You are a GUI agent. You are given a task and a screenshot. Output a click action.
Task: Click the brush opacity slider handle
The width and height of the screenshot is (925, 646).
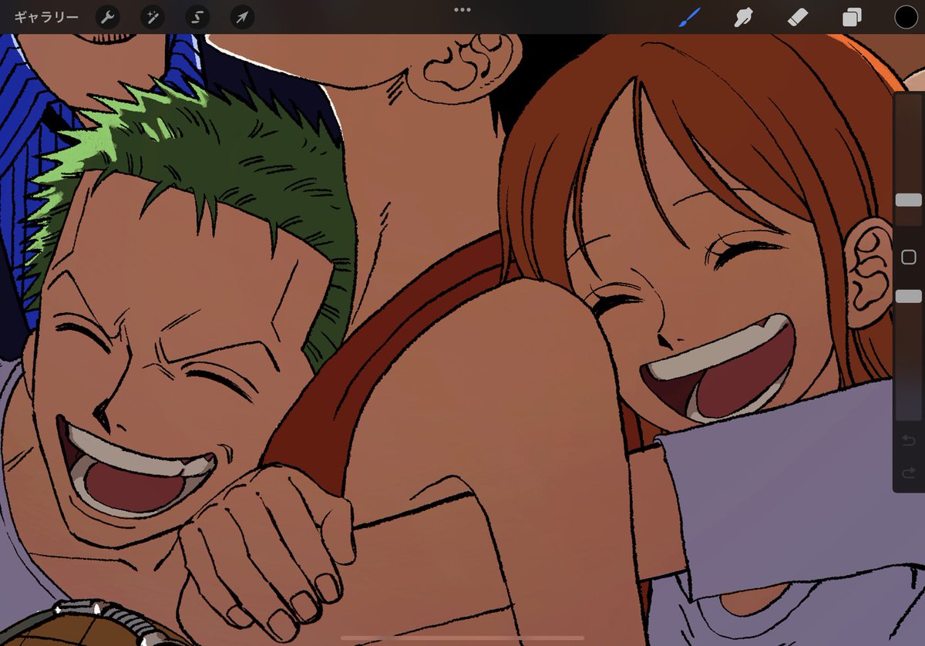pyautogui.click(x=908, y=296)
